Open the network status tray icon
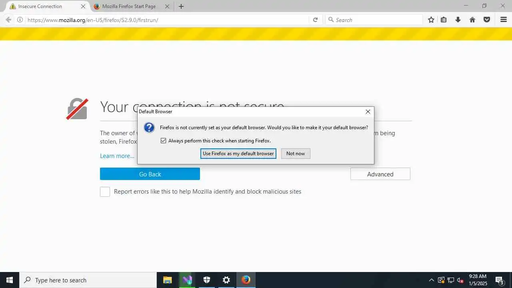 tap(451, 280)
